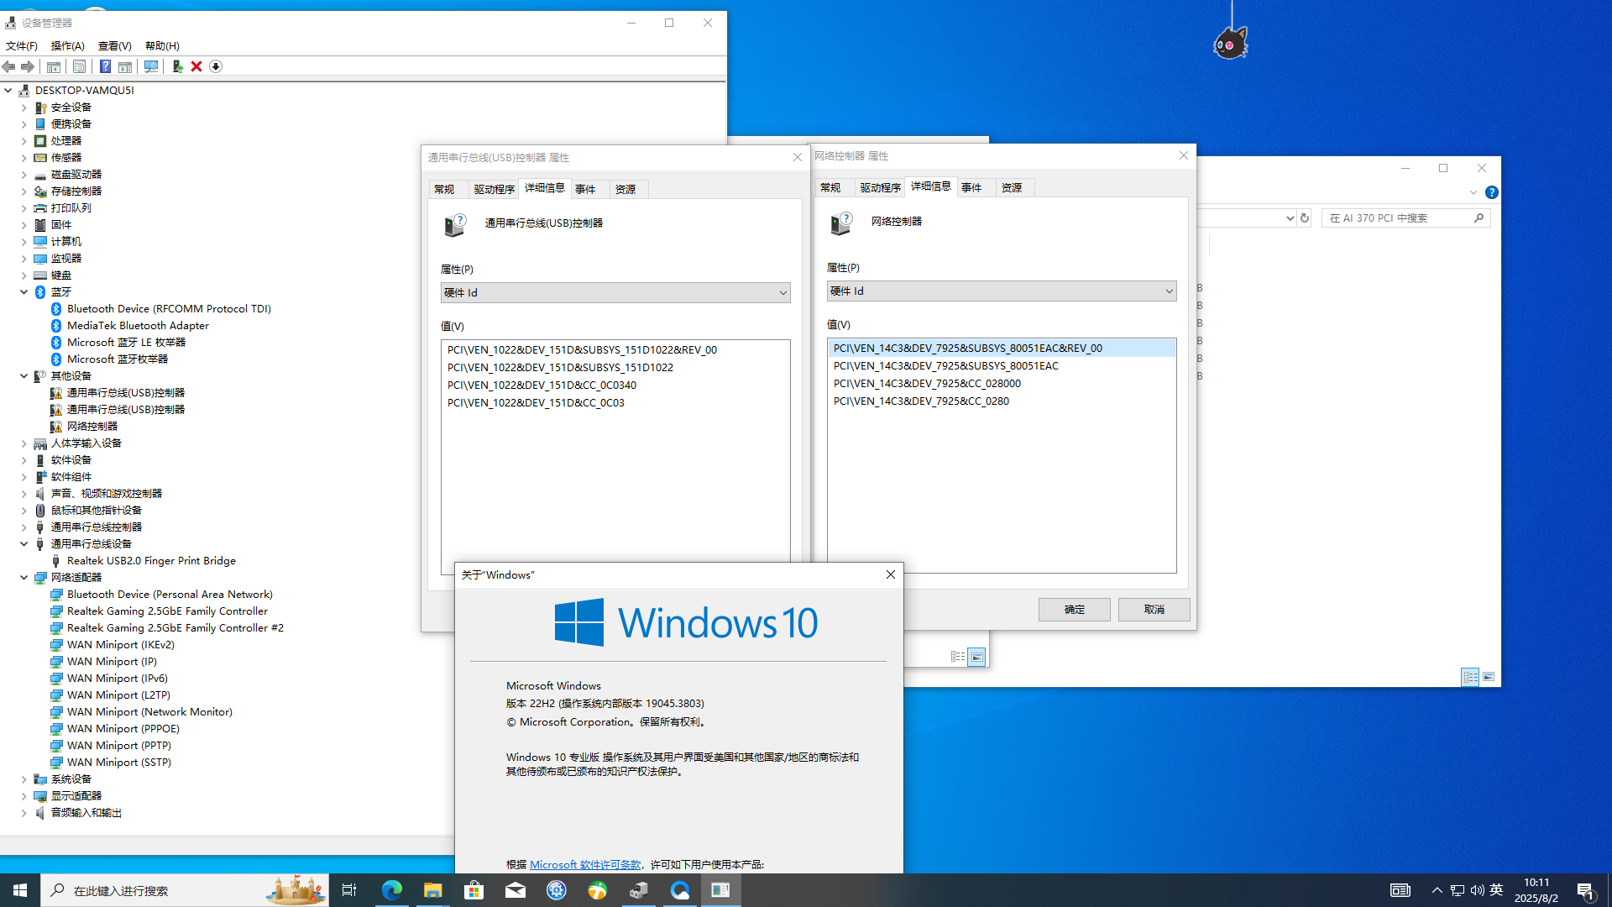Launch Microsoft Edge from the taskbar
Viewport: 1612px width, 907px height.
tap(391, 890)
